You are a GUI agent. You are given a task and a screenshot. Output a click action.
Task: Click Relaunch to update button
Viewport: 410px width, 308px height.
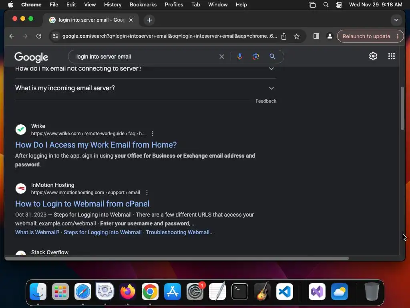coord(366,36)
